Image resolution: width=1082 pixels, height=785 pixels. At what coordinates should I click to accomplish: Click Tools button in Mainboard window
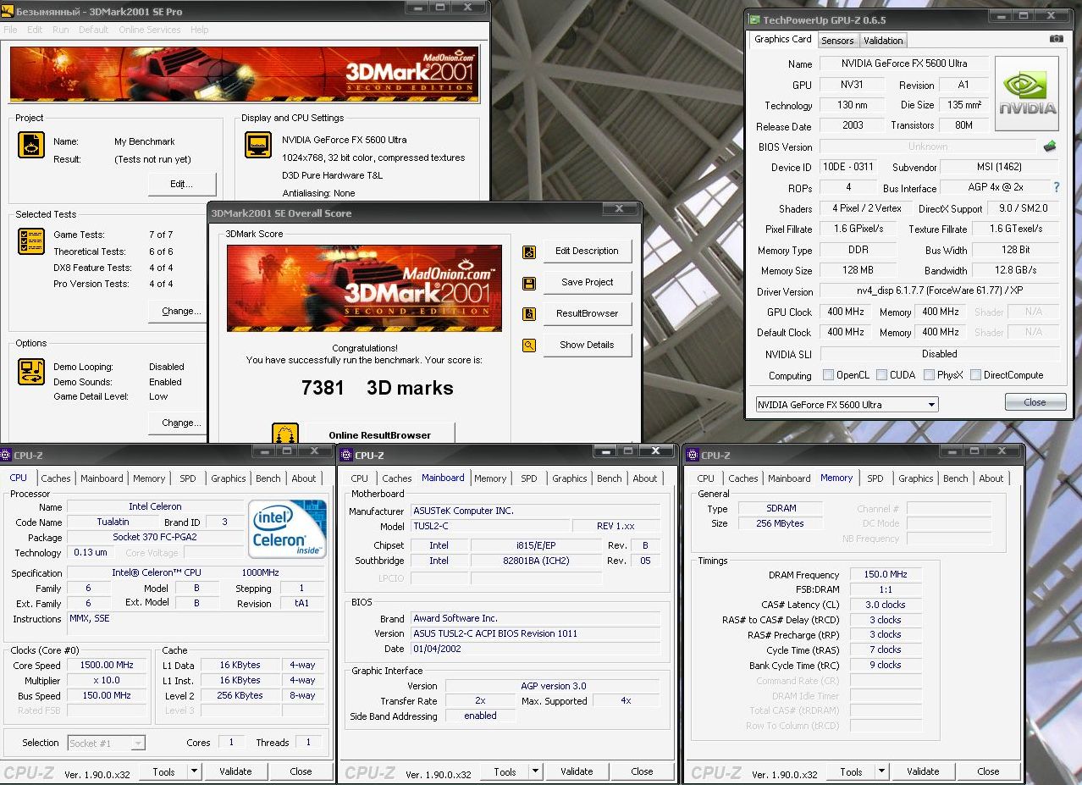pos(505,771)
